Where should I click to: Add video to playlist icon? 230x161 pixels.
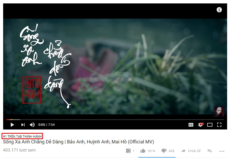[210, 151]
